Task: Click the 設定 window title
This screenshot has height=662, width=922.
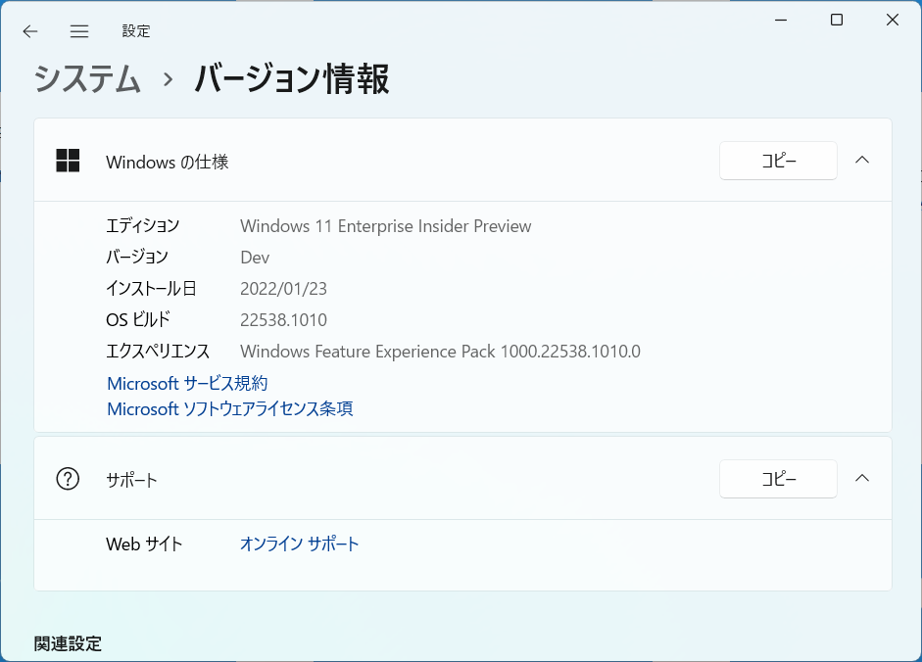Action: (x=136, y=31)
